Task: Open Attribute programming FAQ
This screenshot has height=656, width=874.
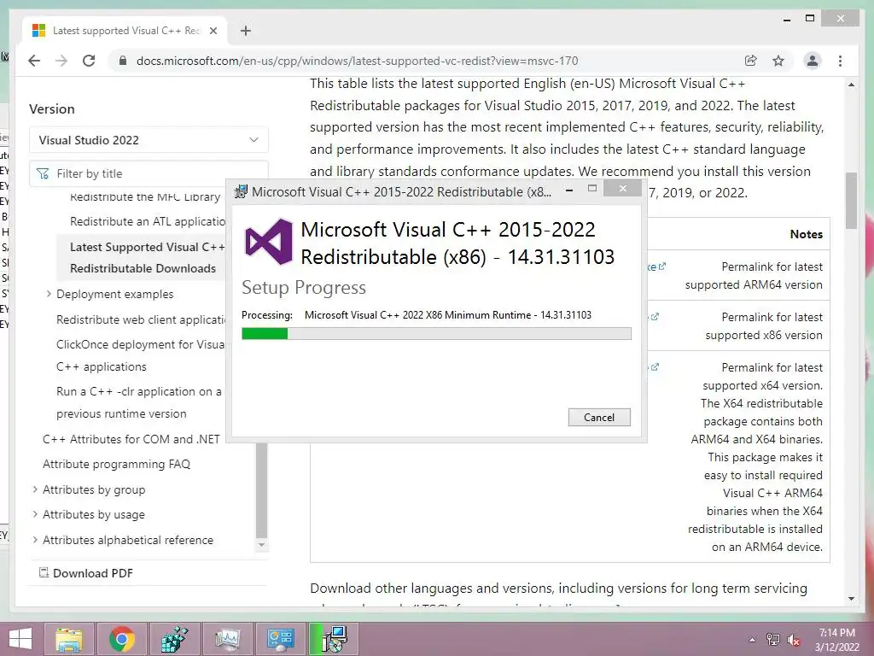Action: tap(116, 464)
